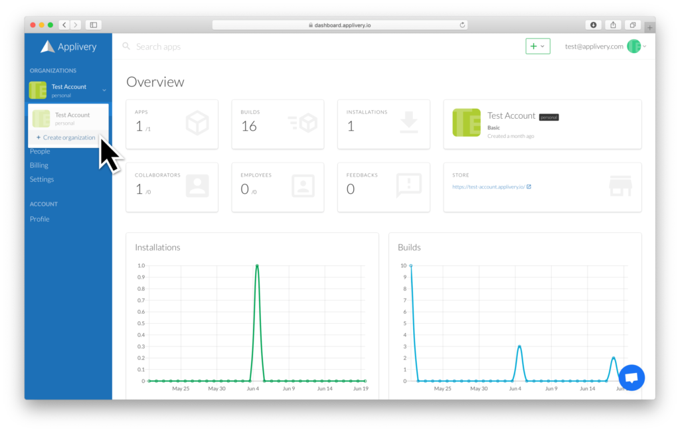Reload the page with the refresh icon
This screenshot has height=432, width=680.
coord(462,25)
